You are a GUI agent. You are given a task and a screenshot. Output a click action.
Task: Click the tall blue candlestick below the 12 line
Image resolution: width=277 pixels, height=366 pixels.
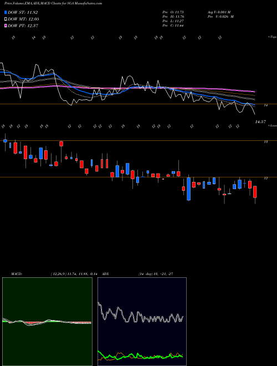click(x=188, y=189)
